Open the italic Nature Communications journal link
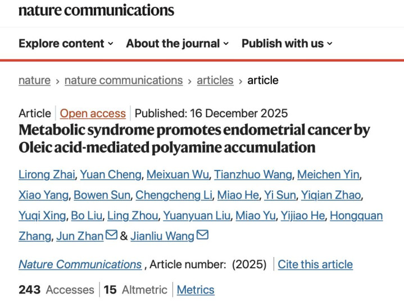The image size is (404, 303). coord(80,264)
